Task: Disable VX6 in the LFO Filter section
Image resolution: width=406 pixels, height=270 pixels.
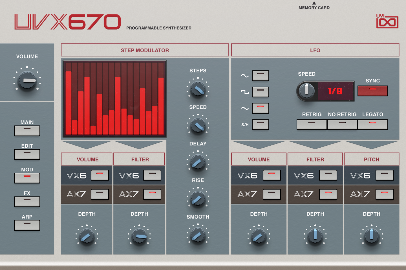Action: pos(328,175)
